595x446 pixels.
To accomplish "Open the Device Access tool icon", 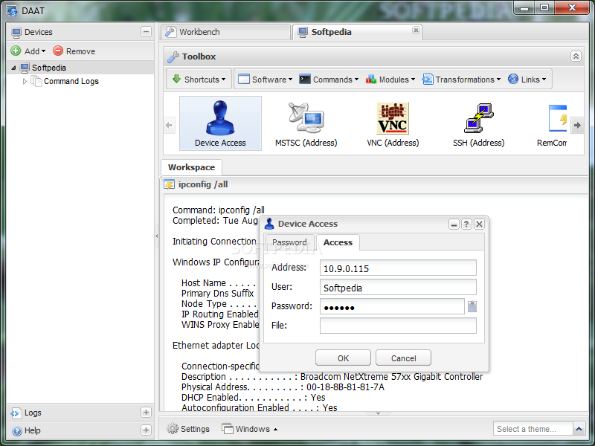I will 220,123.
